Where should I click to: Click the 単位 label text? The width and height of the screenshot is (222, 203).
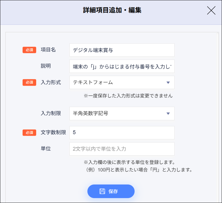pyautogui.click(x=46, y=149)
